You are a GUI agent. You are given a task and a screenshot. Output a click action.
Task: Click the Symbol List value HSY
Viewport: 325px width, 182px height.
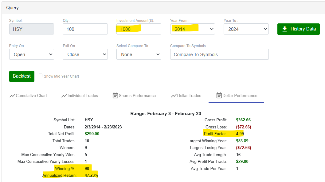[89, 120]
